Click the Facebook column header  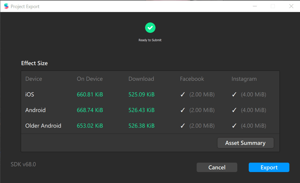192,79
